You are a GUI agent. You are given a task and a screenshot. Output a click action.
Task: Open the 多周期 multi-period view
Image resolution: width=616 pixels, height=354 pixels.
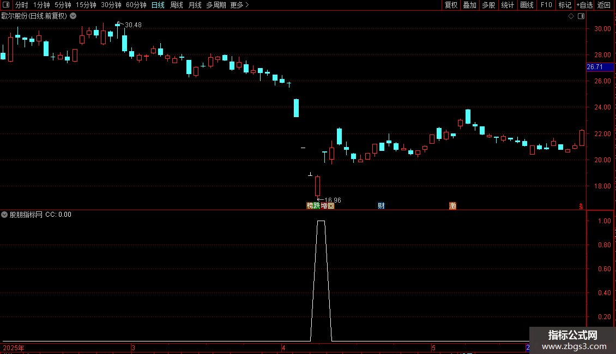(216, 5)
